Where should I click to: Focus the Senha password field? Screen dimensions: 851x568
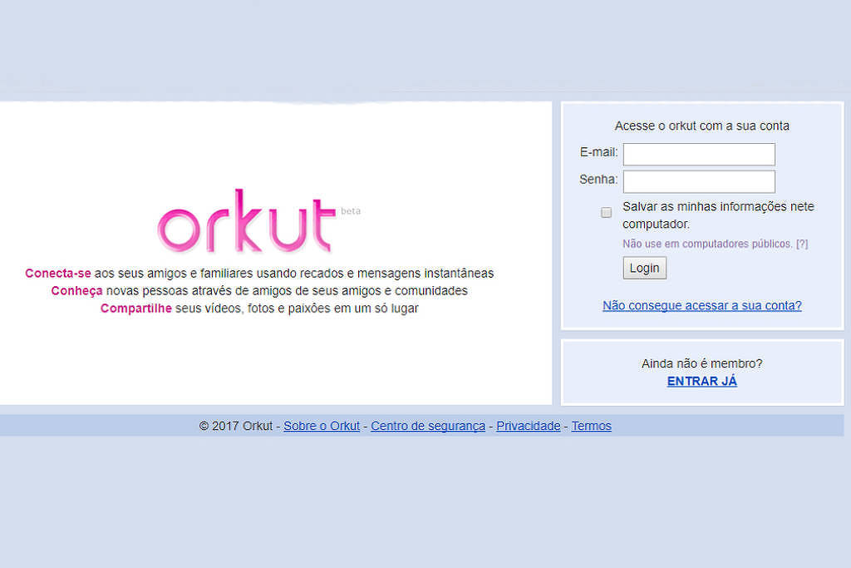(x=698, y=181)
